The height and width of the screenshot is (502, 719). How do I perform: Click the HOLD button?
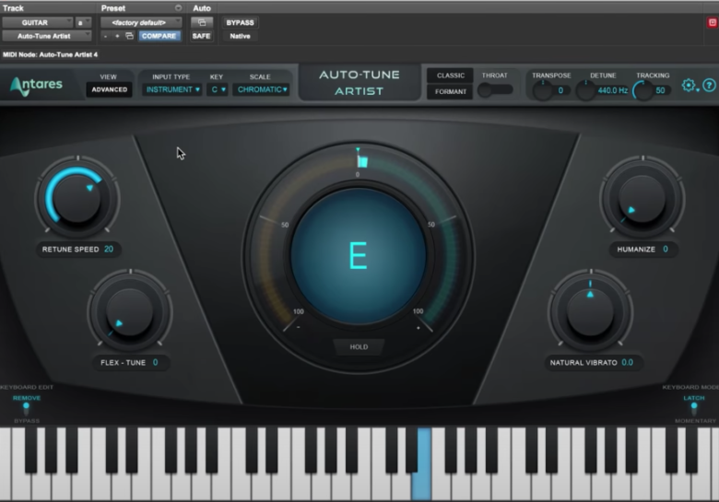tap(359, 346)
